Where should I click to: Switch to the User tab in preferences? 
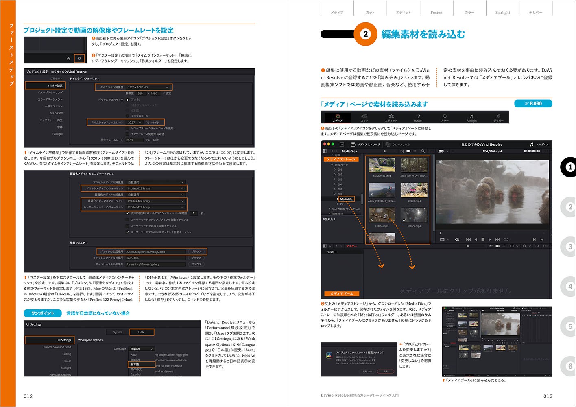(142, 332)
